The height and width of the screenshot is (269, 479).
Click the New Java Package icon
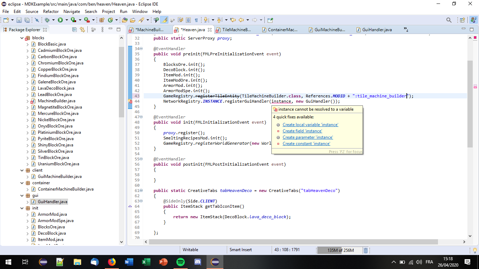[x=102, y=20]
